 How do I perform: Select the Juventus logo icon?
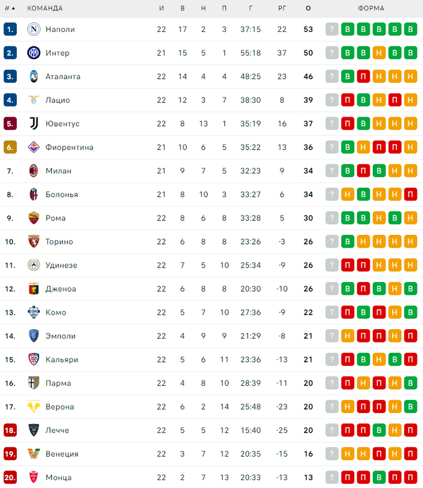[33, 123]
